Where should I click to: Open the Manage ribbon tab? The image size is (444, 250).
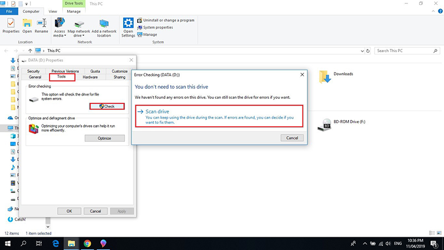click(74, 11)
